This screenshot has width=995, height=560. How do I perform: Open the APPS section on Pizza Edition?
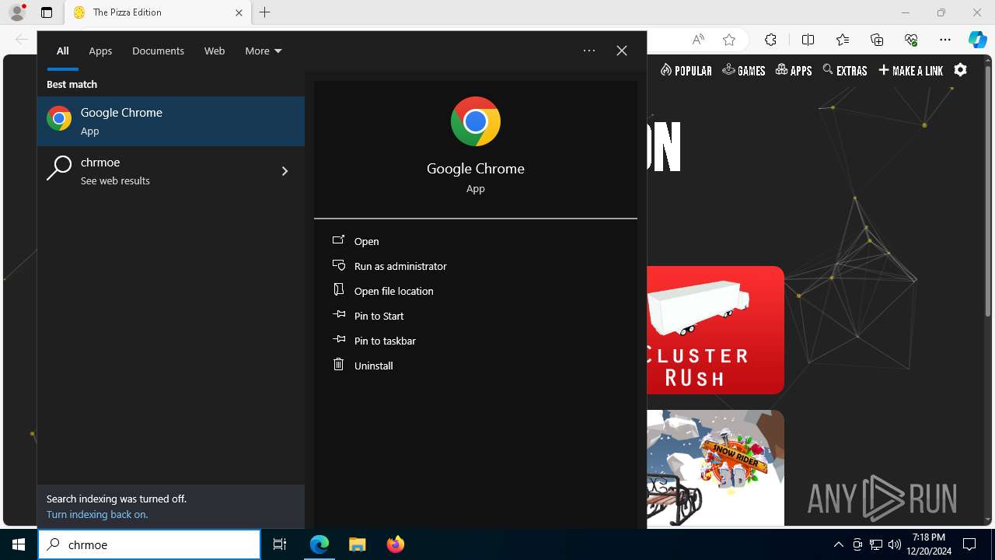794,70
